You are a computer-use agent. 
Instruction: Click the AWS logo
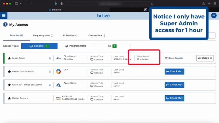coord(58,98)
